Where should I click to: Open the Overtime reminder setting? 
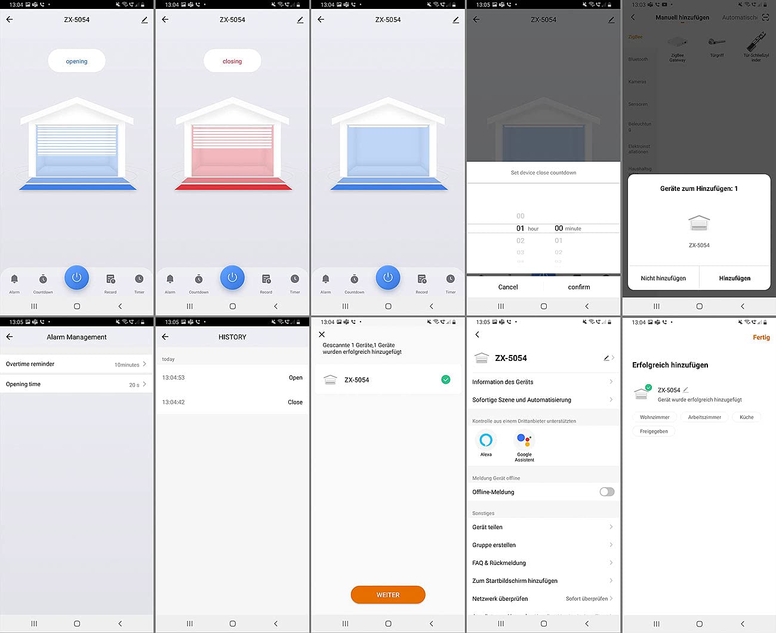tap(76, 364)
